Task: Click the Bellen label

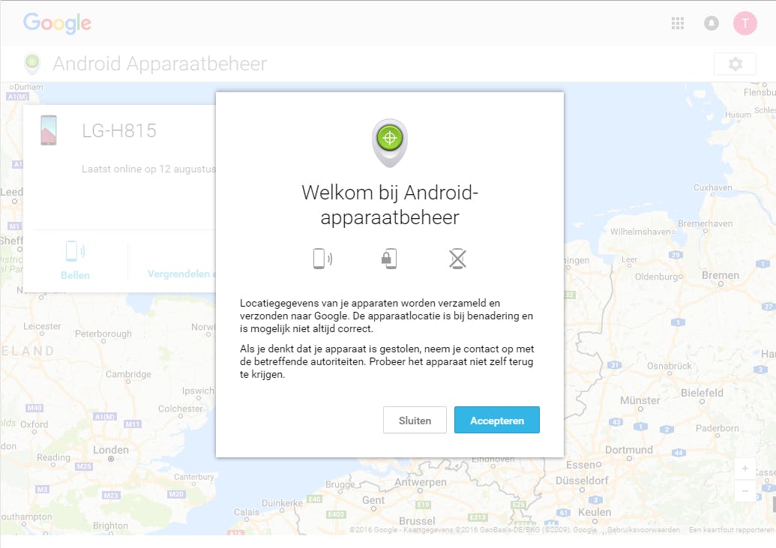Action: (x=75, y=275)
